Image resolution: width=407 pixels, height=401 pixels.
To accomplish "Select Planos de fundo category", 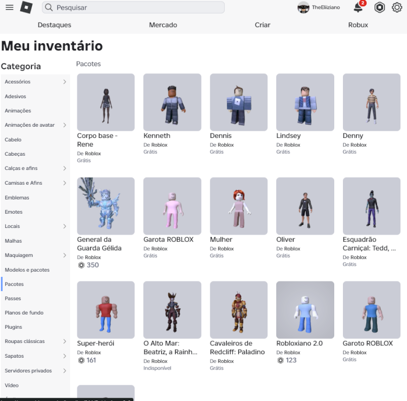I will click(x=36, y=312).
